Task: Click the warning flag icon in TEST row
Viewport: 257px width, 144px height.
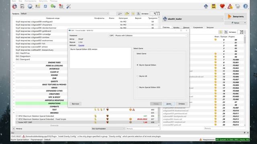Action: 134,110
